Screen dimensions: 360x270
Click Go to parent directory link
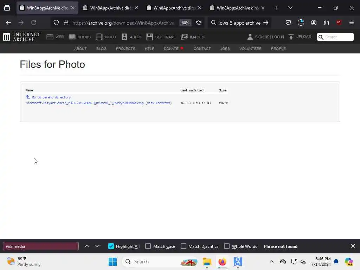(x=51, y=97)
